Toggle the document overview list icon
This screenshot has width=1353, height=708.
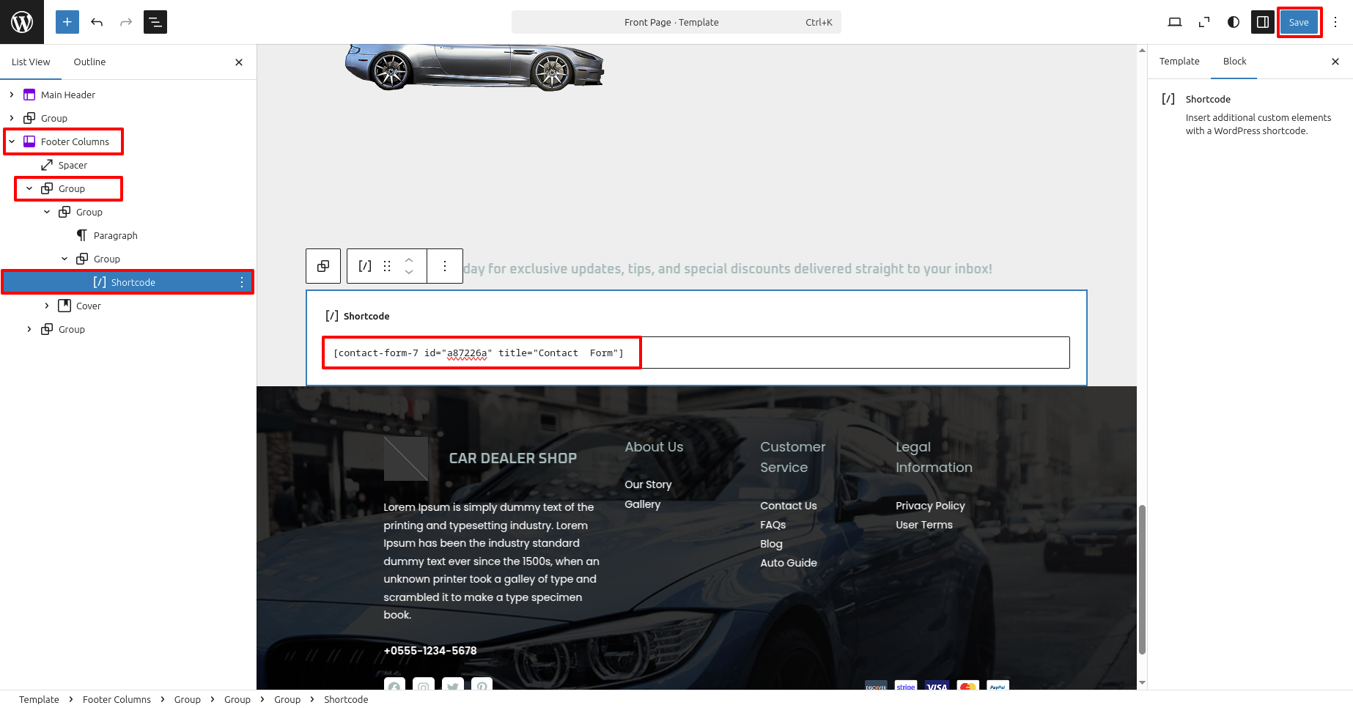pos(155,22)
